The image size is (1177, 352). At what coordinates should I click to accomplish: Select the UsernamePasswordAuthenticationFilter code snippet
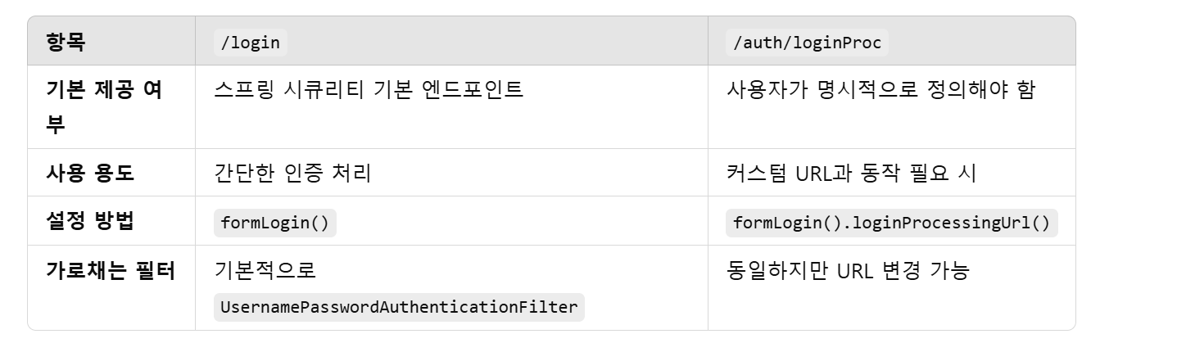399,307
